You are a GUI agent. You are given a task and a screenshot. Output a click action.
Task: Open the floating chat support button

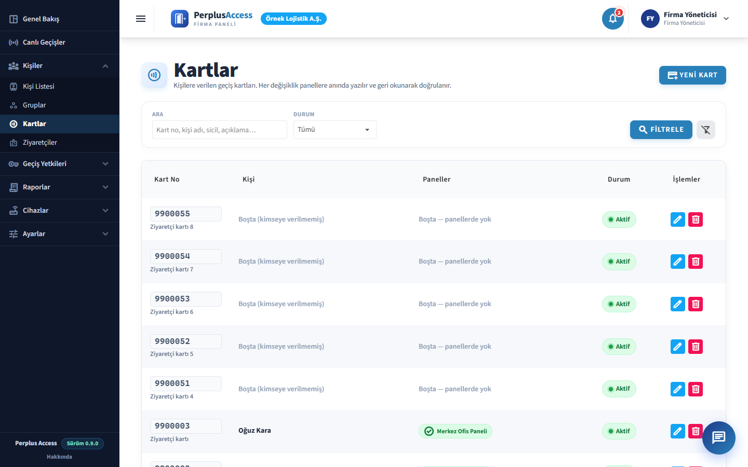[719, 438]
